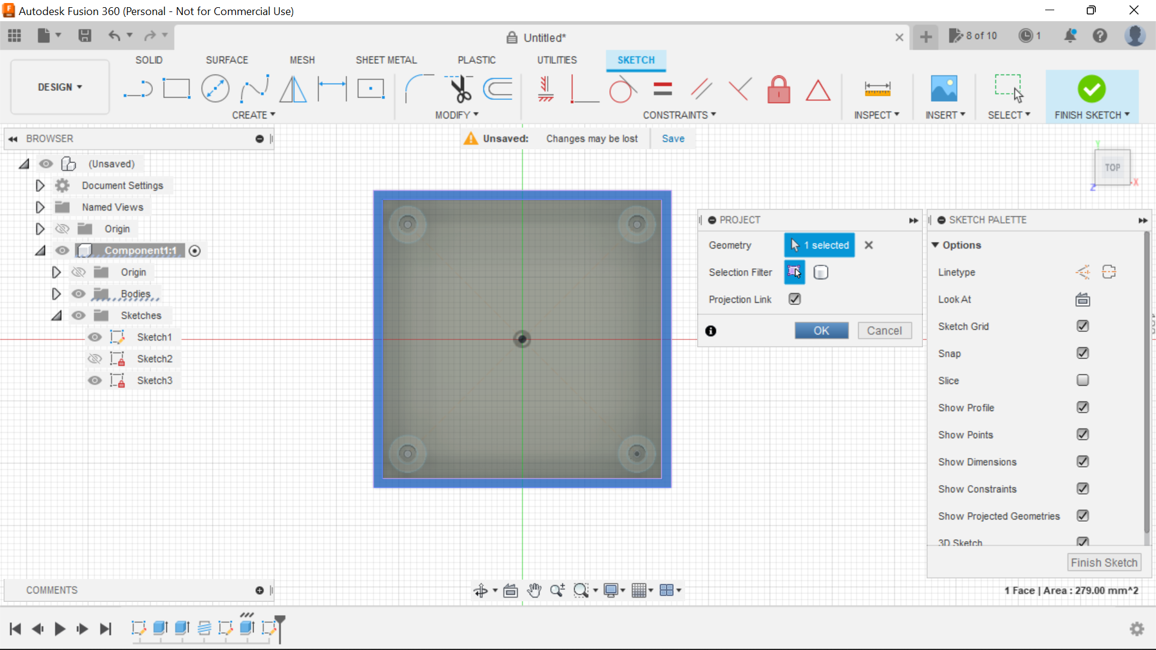This screenshot has height=650, width=1156.
Task: Select the Circle sketch tool
Action: (215, 89)
